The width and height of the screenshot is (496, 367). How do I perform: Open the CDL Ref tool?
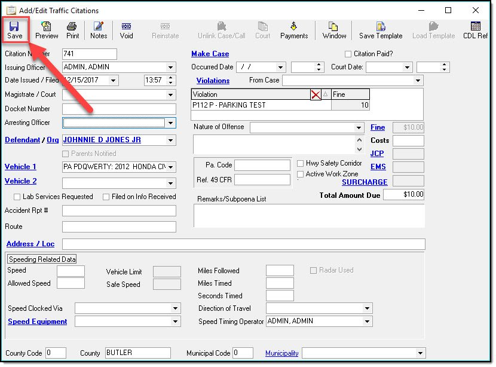(476, 30)
